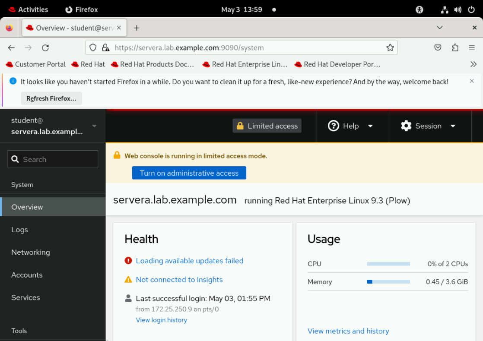This screenshot has height=341, width=483.
Task: Click Turn on administrative access
Action: 189,173
